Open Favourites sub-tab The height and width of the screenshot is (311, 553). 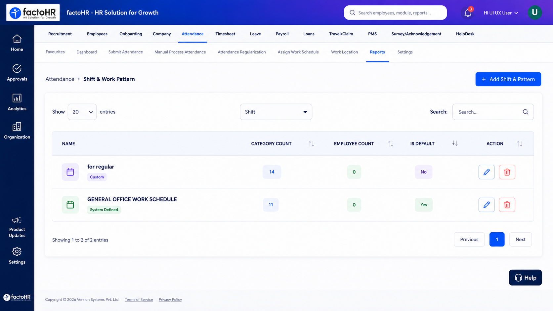[x=55, y=52]
